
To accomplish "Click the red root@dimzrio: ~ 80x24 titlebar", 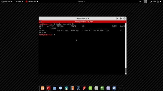I will coord(84,22).
